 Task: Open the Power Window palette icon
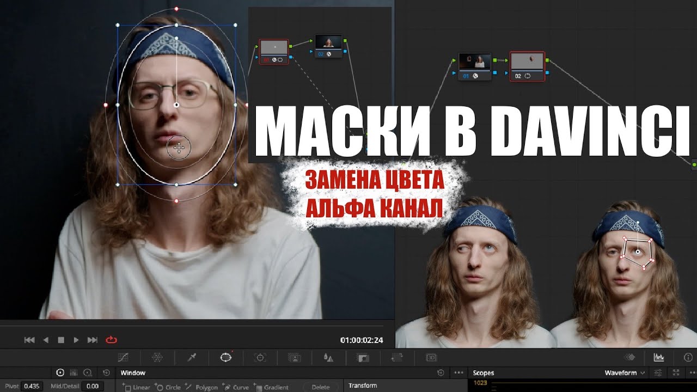tap(226, 357)
